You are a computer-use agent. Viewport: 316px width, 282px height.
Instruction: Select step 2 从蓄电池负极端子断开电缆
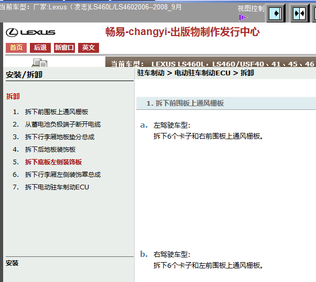pos(63,125)
